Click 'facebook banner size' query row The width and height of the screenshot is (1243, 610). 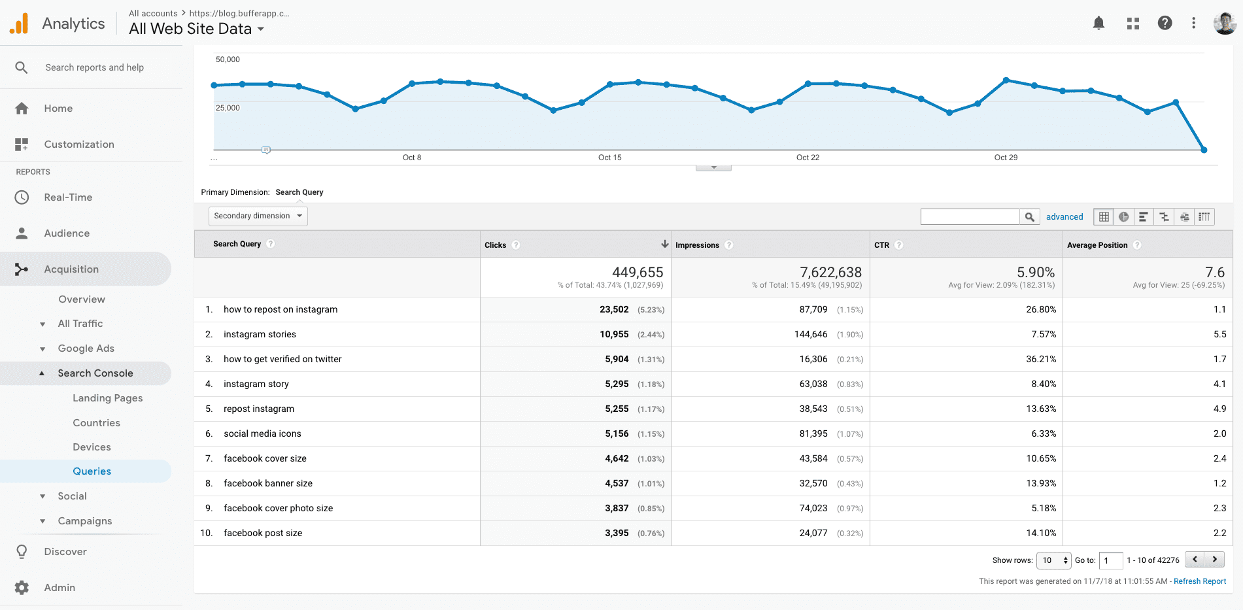(268, 484)
